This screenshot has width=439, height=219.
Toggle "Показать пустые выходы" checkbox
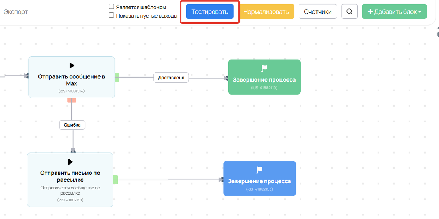tap(111, 15)
